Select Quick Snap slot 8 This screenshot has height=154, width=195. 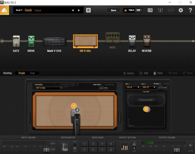(111, 150)
